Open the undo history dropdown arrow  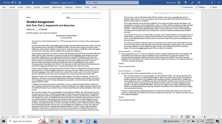coord(26,2)
